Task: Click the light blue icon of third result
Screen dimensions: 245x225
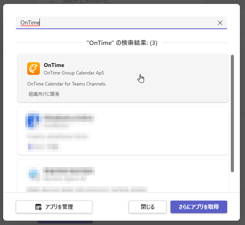Action: point(33,173)
